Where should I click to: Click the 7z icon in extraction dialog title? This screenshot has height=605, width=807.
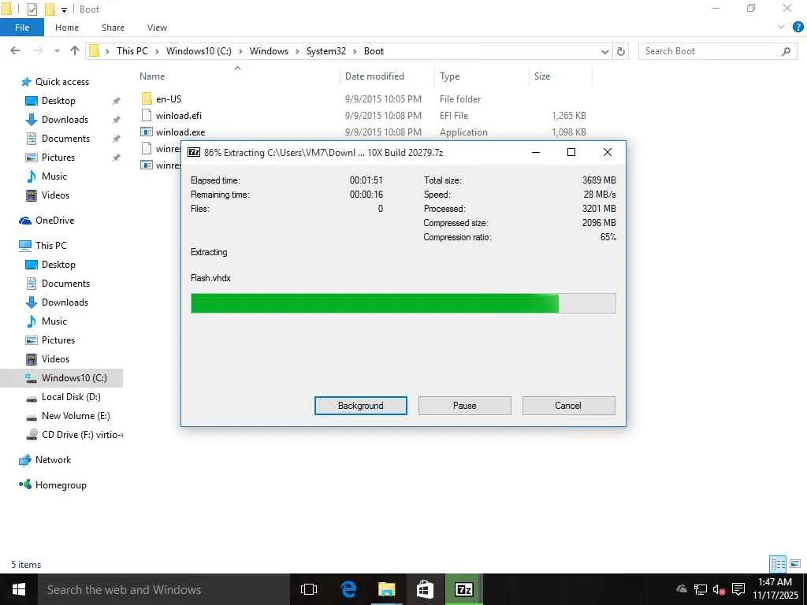[x=194, y=152]
